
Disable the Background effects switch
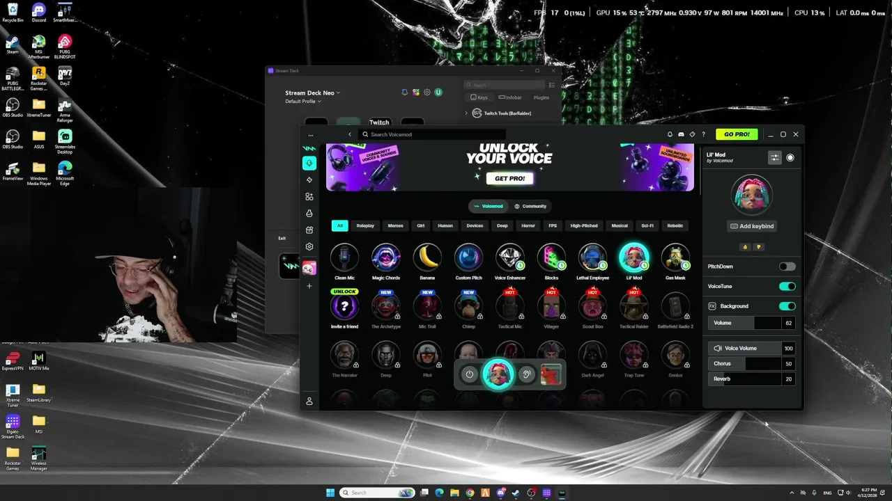(787, 306)
